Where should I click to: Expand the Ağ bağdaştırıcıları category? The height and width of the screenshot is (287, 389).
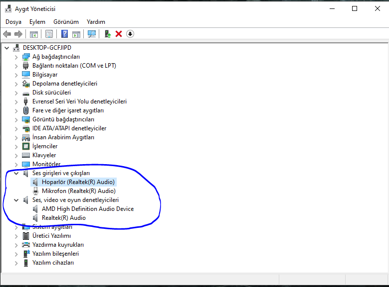point(16,57)
